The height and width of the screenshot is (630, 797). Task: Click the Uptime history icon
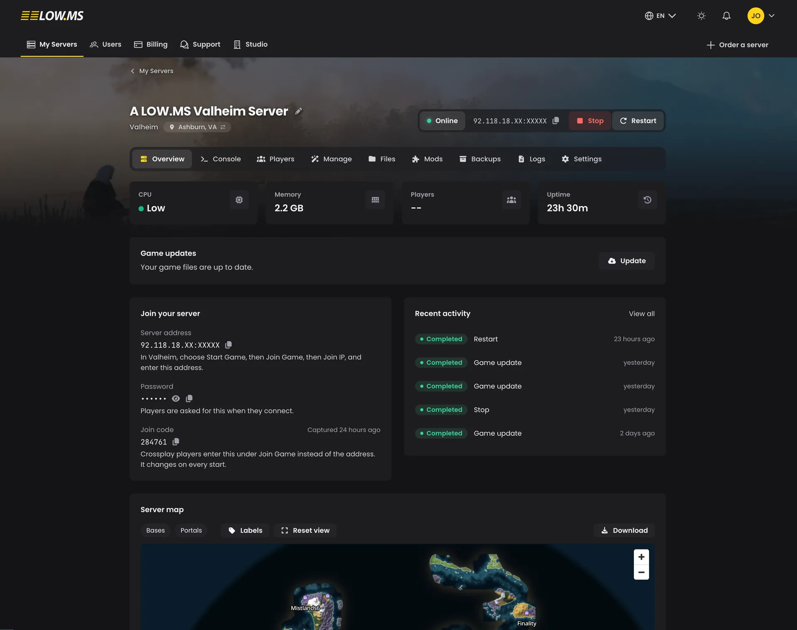click(647, 200)
